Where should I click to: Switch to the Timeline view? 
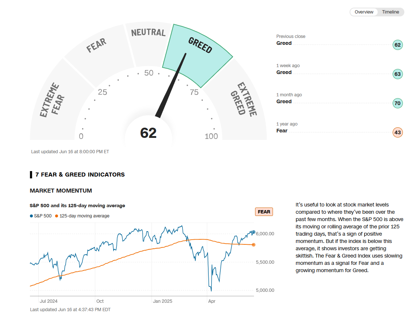coord(390,12)
